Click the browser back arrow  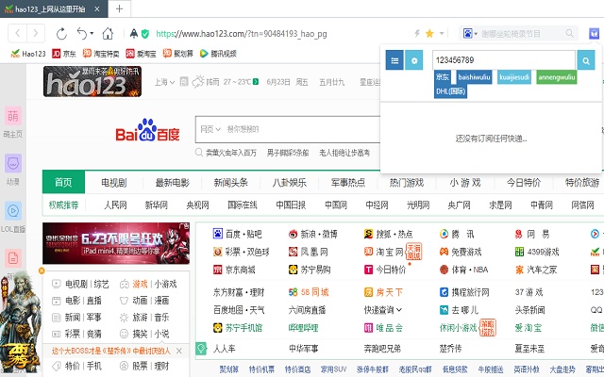point(17,34)
